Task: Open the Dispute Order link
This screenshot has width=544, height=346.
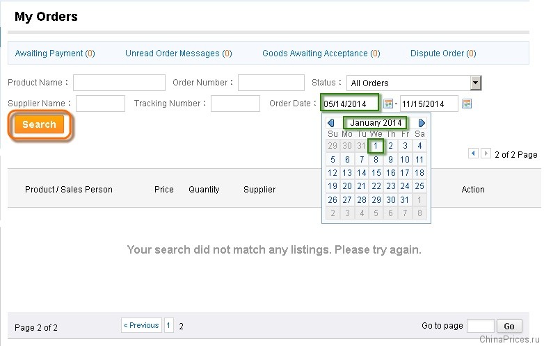Action: 443,53
